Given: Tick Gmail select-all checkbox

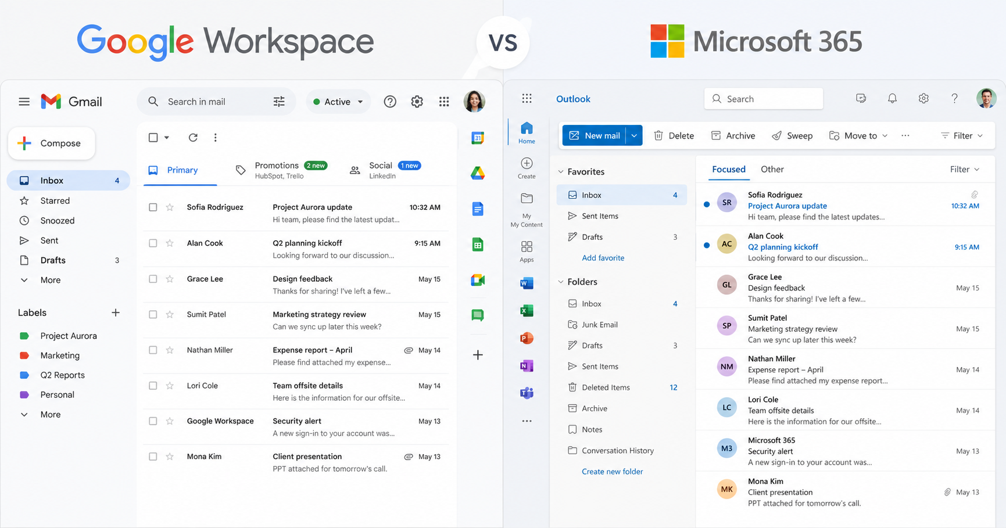Looking at the screenshot, I should pyautogui.click(x=153, y=138).
